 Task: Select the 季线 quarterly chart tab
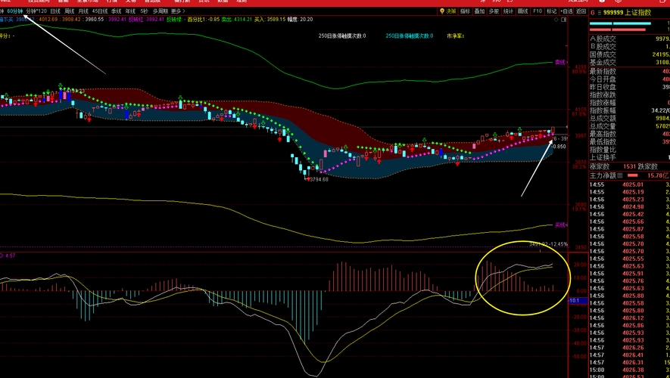pyautogui.click(x=117, y=11)
